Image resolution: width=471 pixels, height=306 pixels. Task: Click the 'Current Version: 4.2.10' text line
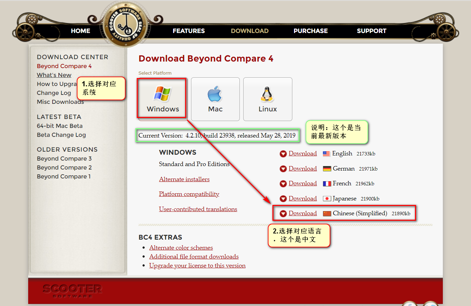217,135
